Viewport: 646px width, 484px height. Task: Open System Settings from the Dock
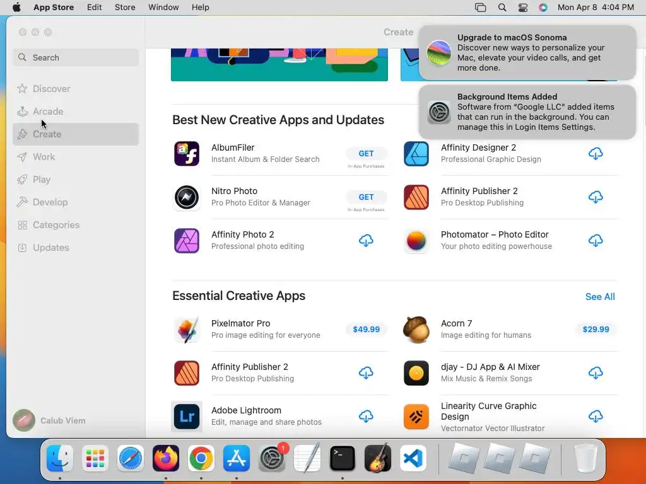[272, 458]
